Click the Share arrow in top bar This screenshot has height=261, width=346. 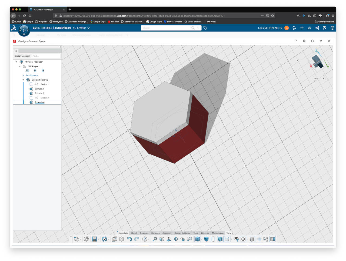tap(310, 28)
